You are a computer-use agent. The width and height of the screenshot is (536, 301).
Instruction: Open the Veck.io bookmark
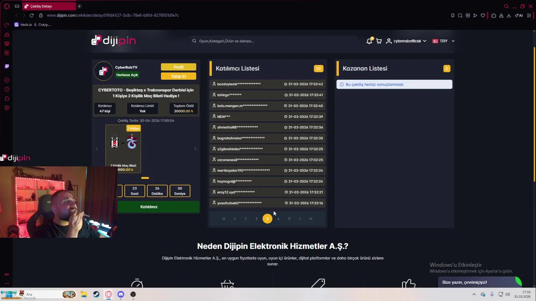pyautogui.click(x=23, y=25)
